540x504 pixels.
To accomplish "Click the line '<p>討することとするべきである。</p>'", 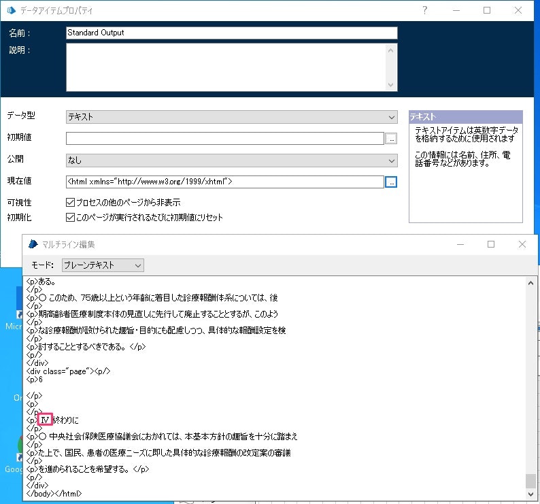I will click(86, 347).
